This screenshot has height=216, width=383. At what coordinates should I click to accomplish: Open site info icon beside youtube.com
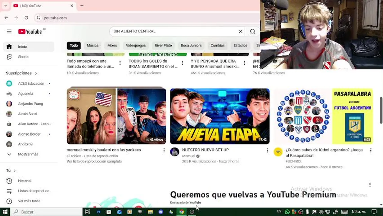click(38, 18)
